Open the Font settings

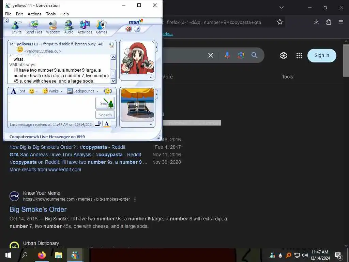coord(18,91)
